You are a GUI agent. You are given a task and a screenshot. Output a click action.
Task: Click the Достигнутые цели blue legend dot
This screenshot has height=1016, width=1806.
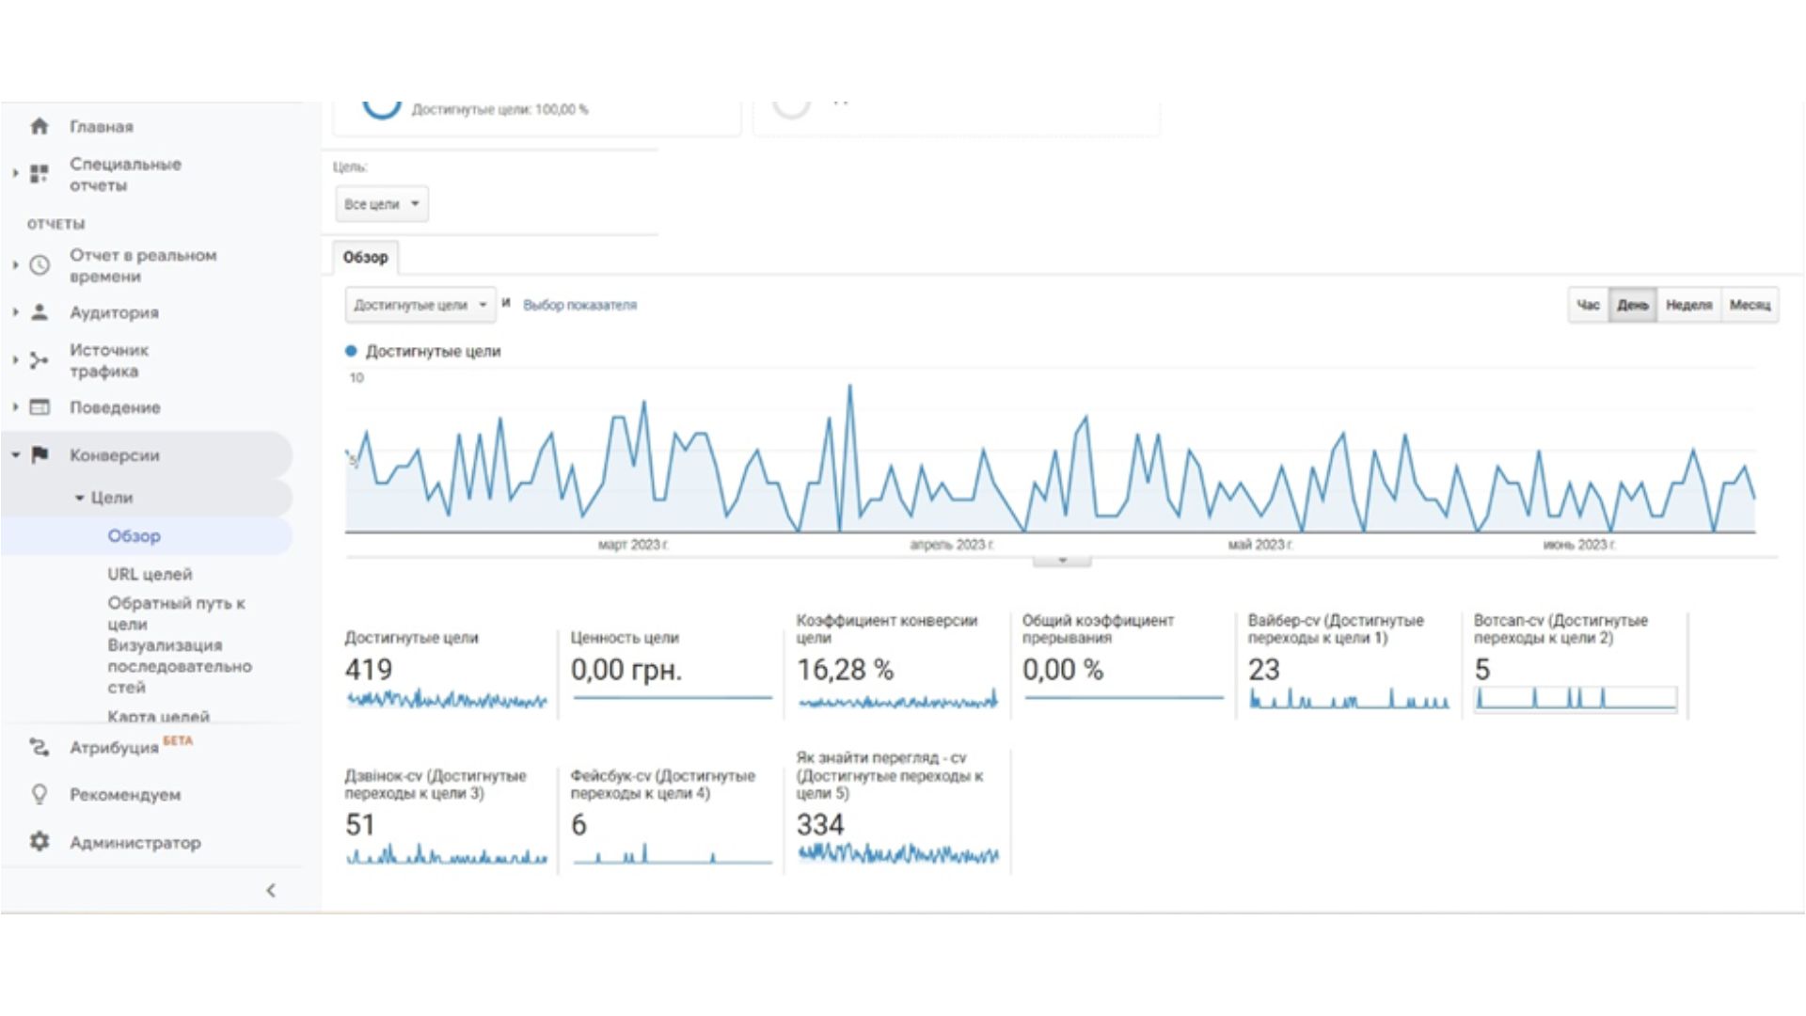click(351, 351)
